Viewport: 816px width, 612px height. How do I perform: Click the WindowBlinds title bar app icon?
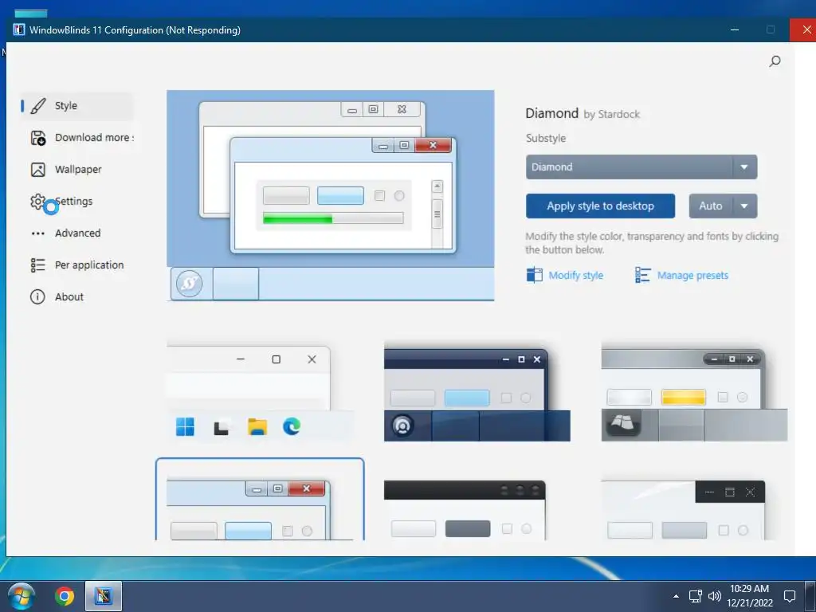[x=19, y=29]
